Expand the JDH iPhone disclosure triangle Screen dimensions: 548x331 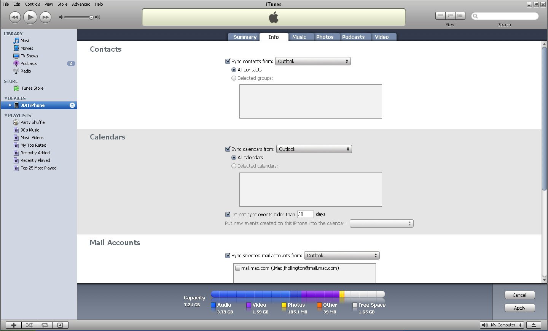point(10,105)
